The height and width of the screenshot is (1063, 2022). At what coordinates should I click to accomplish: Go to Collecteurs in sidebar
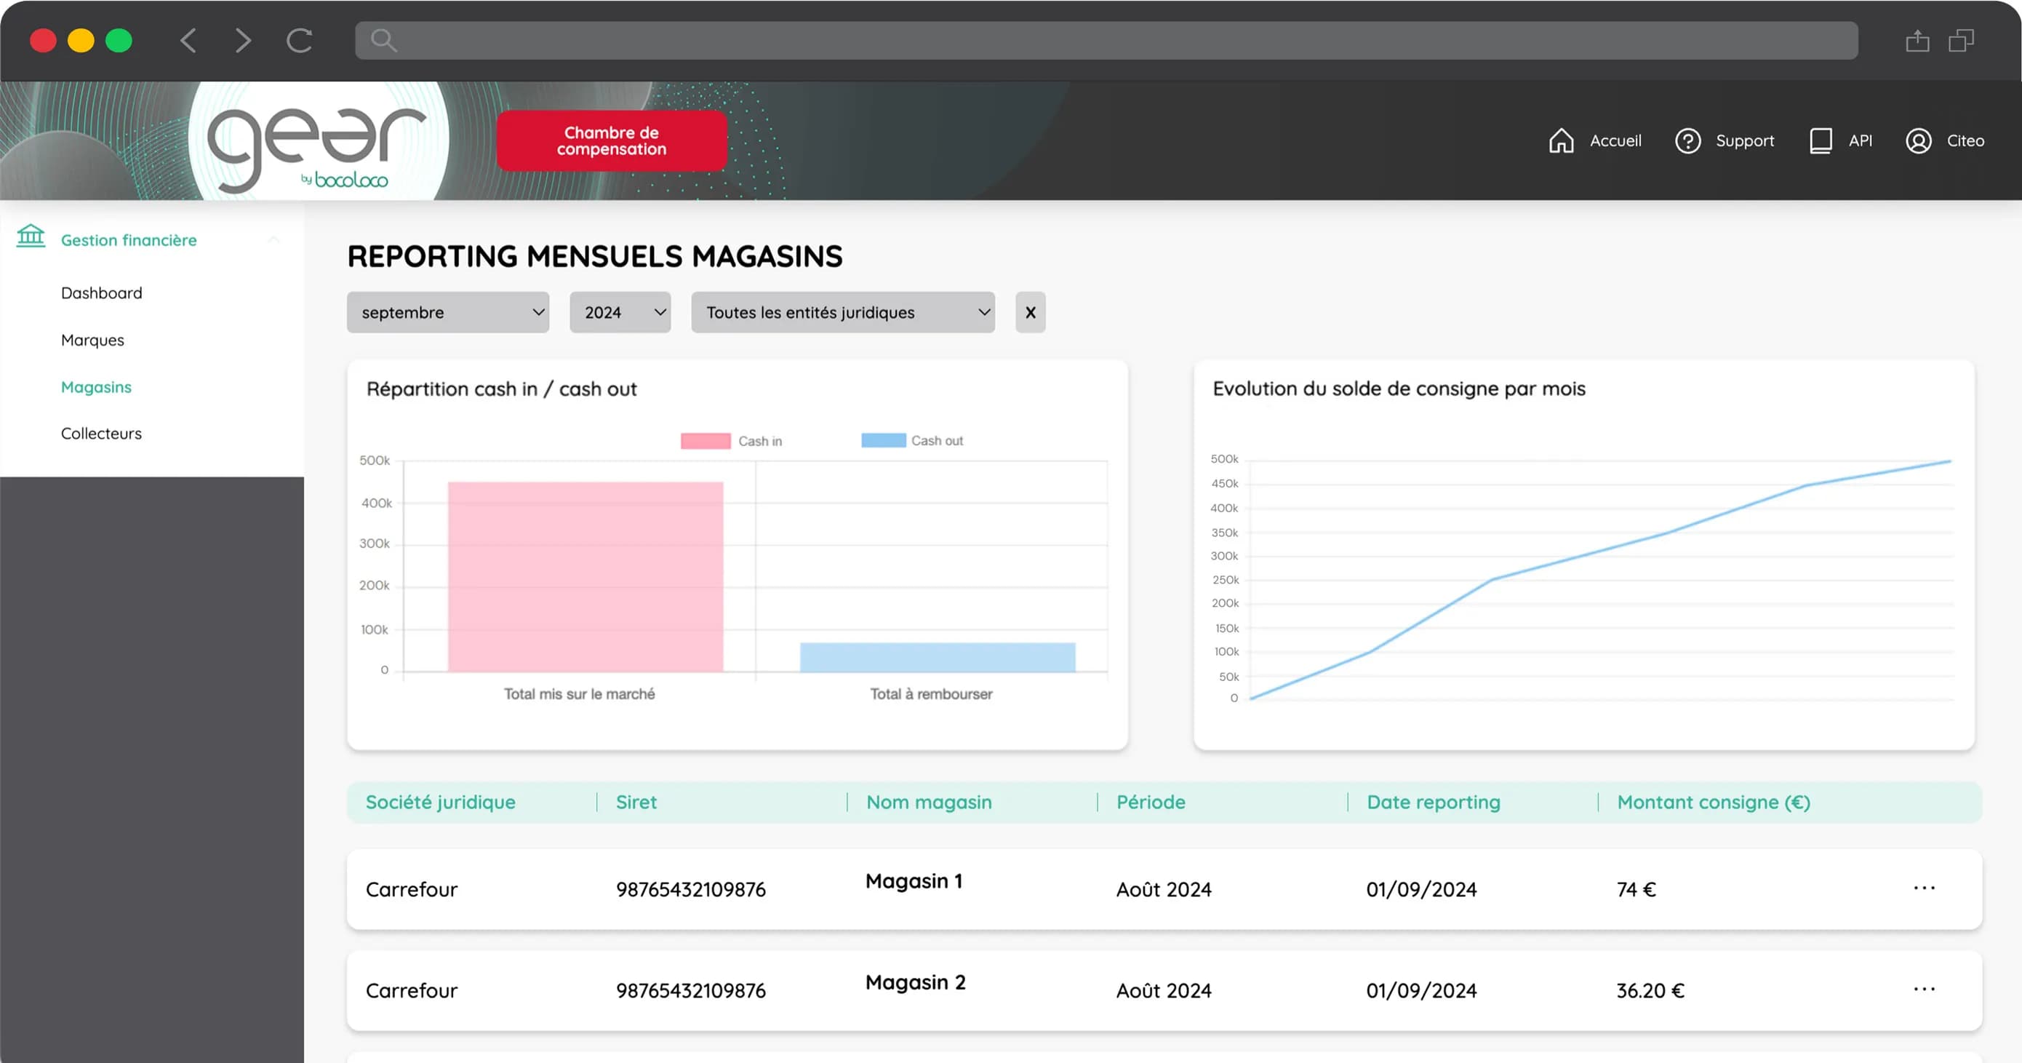(101, 434)
